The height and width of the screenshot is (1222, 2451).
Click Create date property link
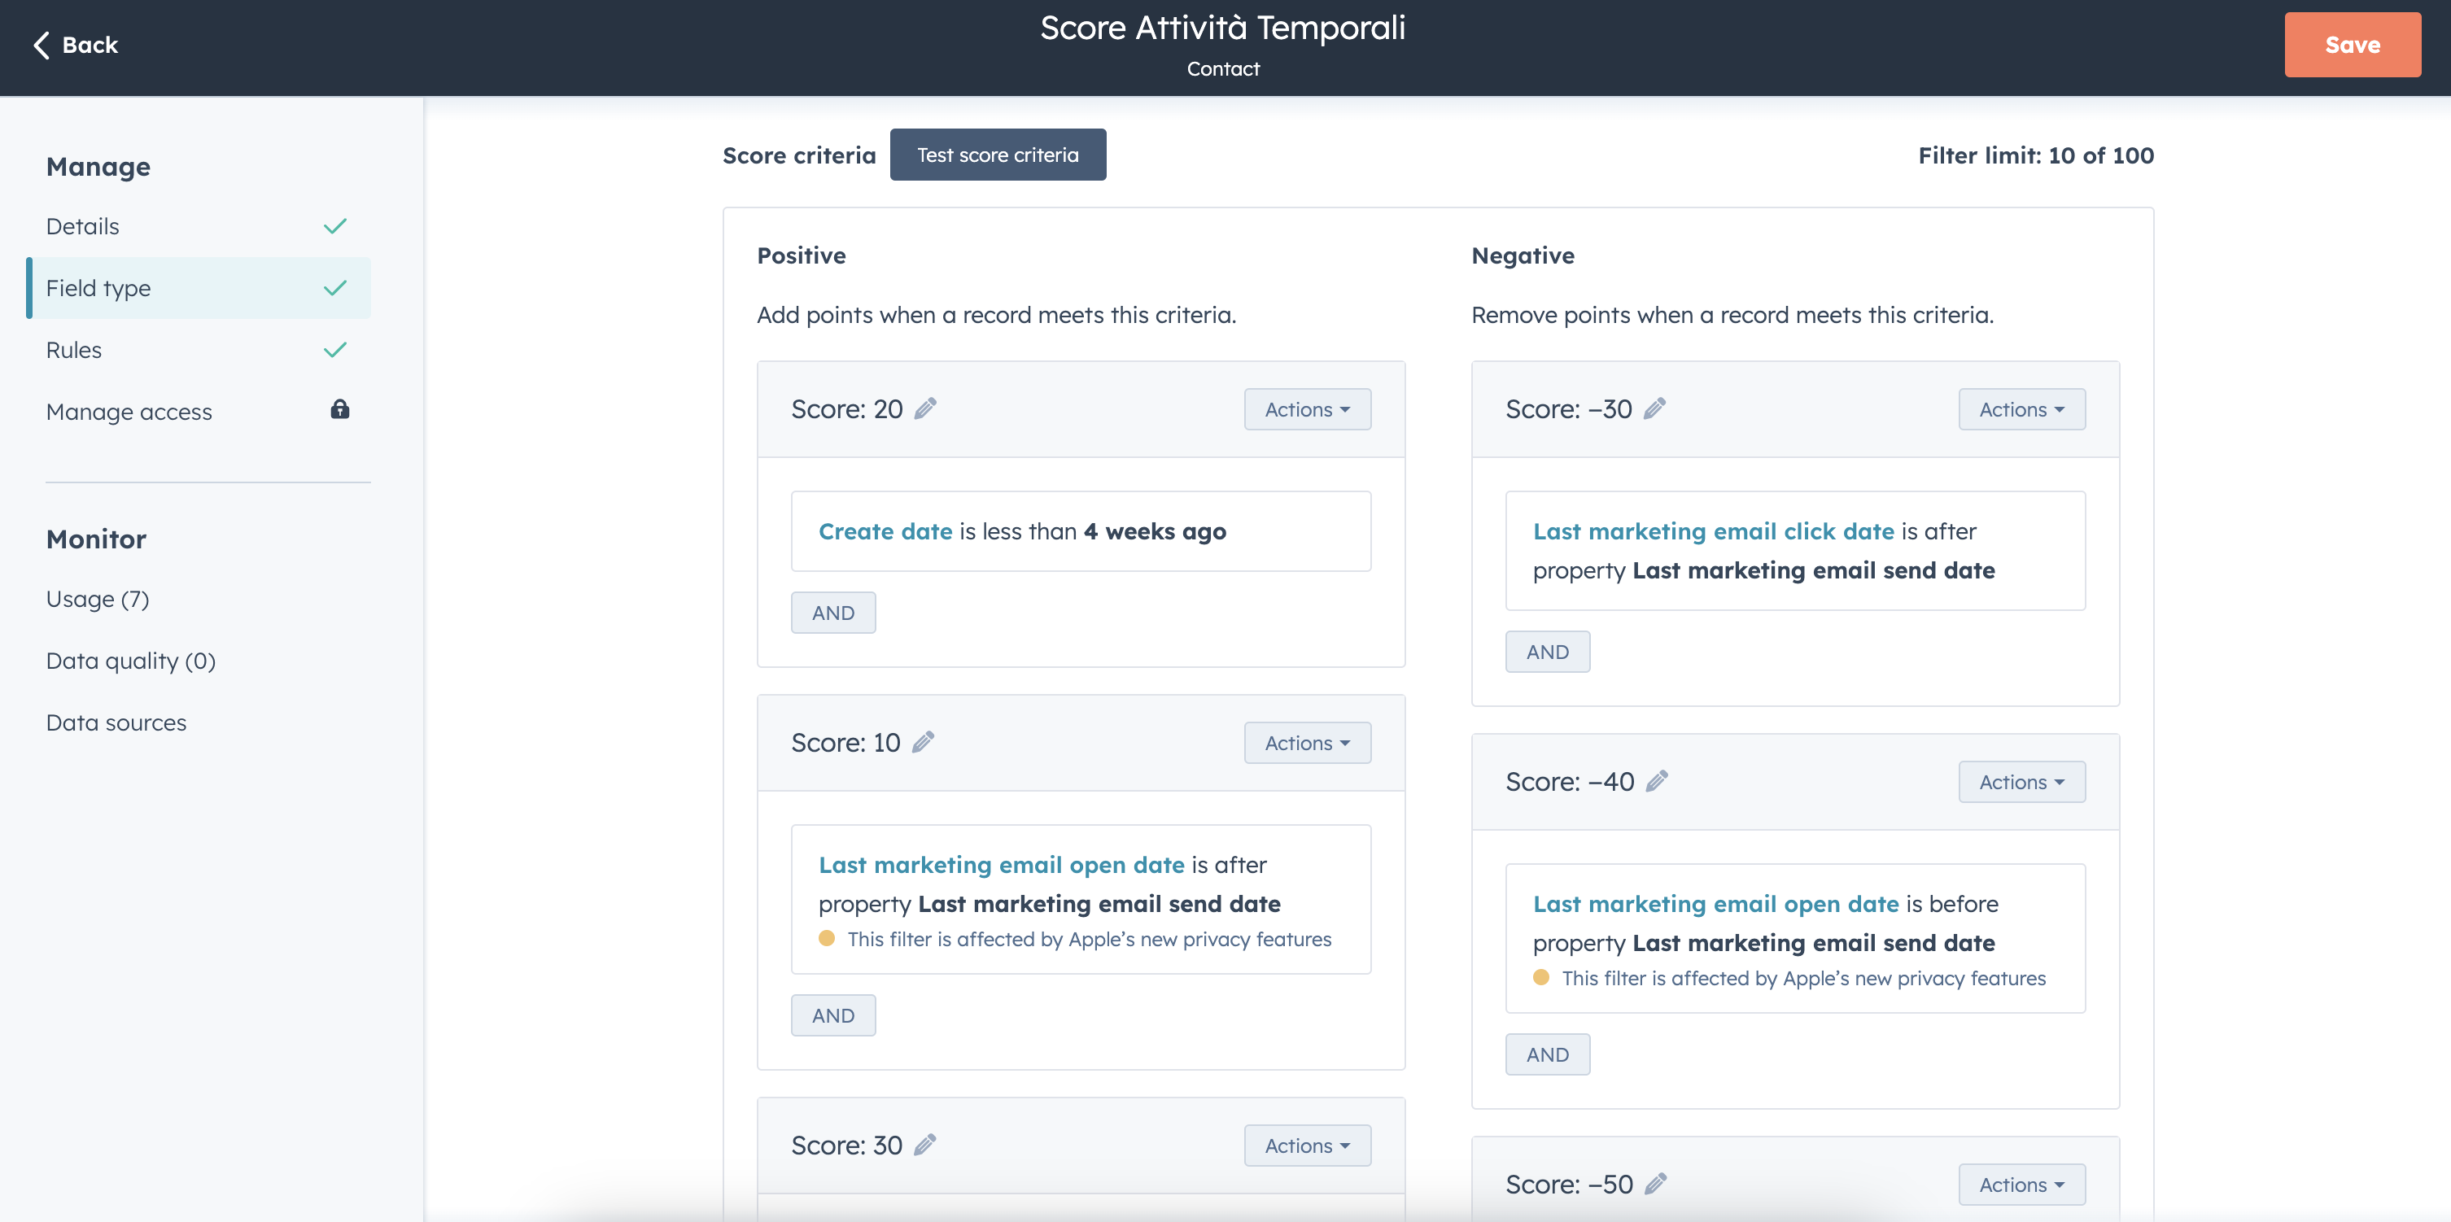tap(885, 531)
